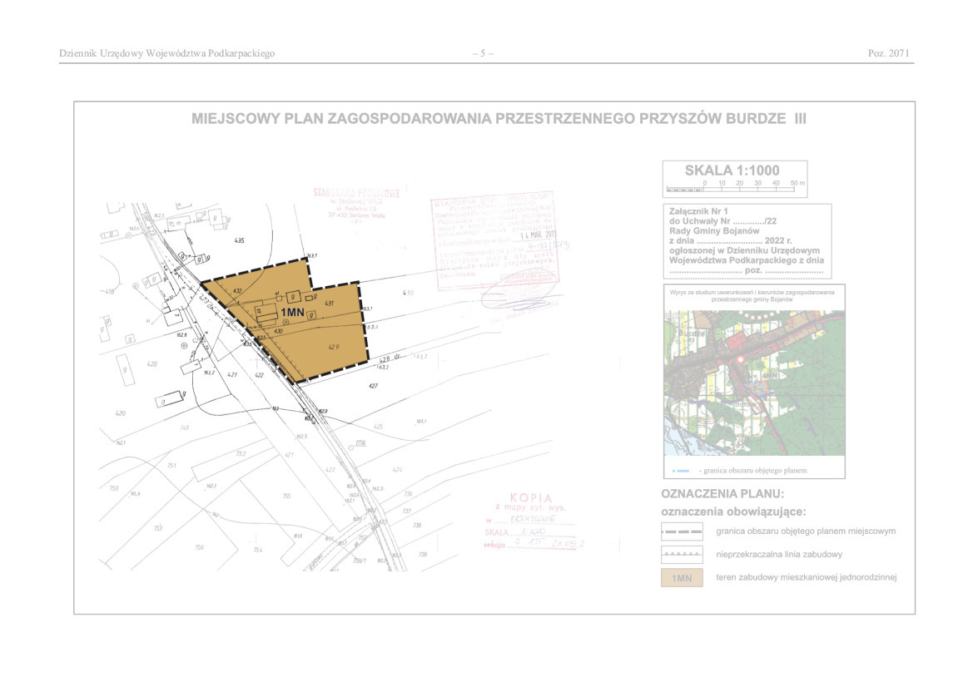Click parcel number 427 below the zone

point(373,386)
